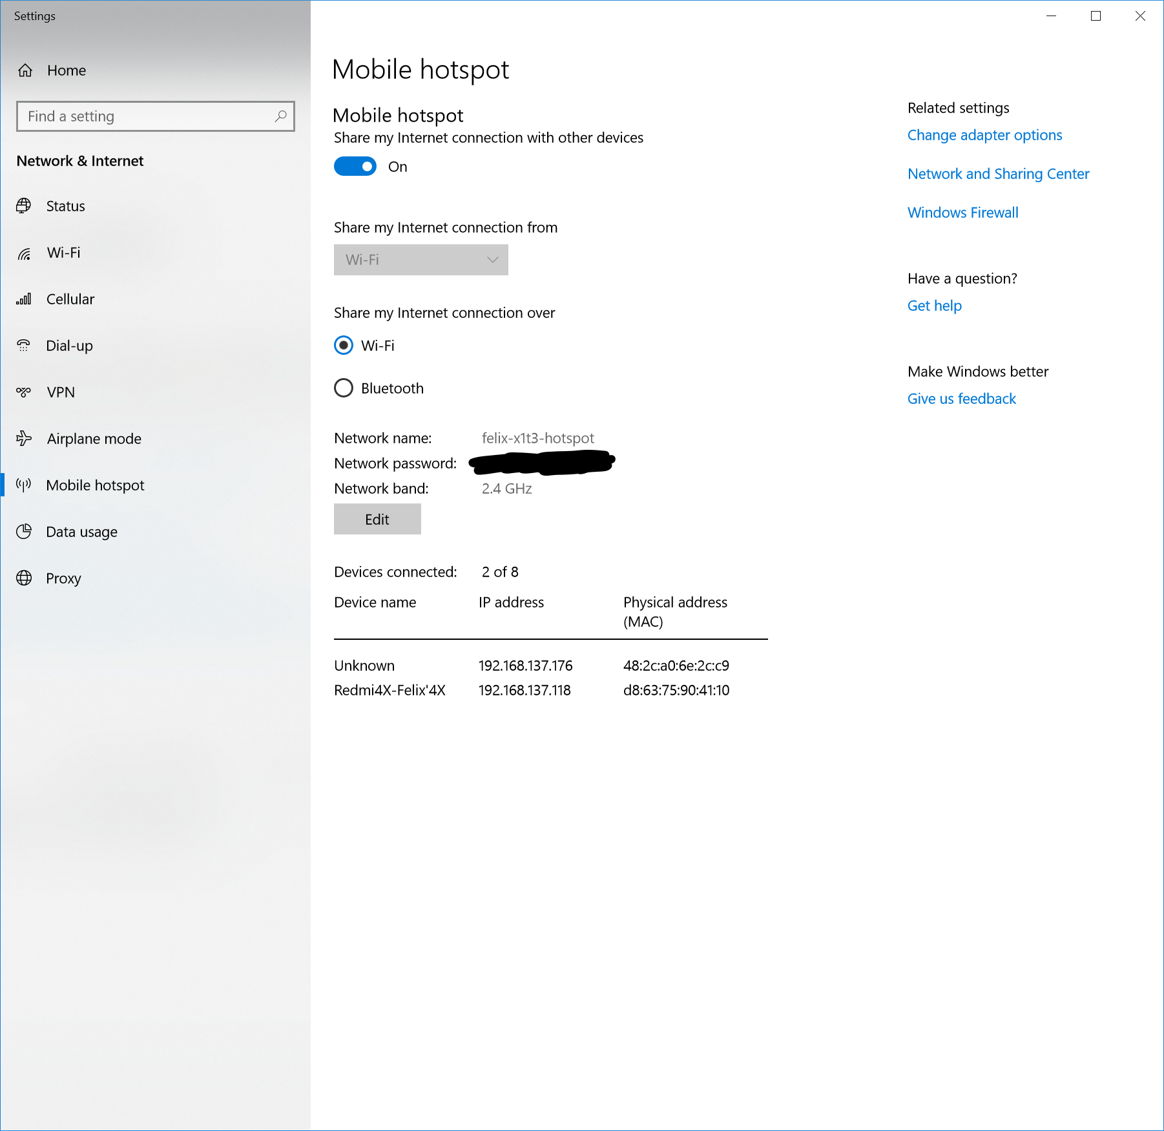
Task: Open Data usage via the pie chart icon
Action: click(24, 531)
